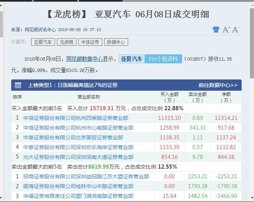Open 中信证券杭州市心南路证券营业部 link
The height and width of the screenshot is (202, 254).
[x=79, y=128]
